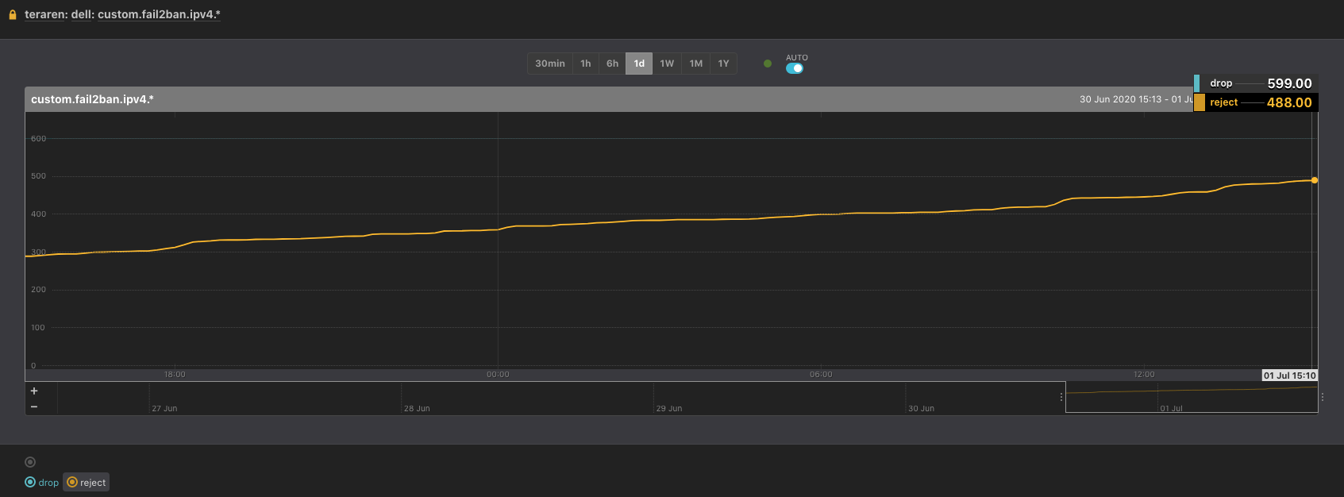
Task: Click the 400 y-axis label
Action: tap(38, 214)
